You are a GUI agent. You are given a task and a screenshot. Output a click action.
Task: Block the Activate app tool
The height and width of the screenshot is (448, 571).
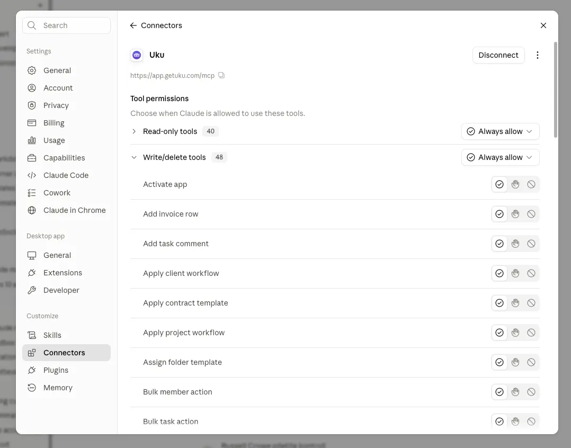tap(531, 184)
